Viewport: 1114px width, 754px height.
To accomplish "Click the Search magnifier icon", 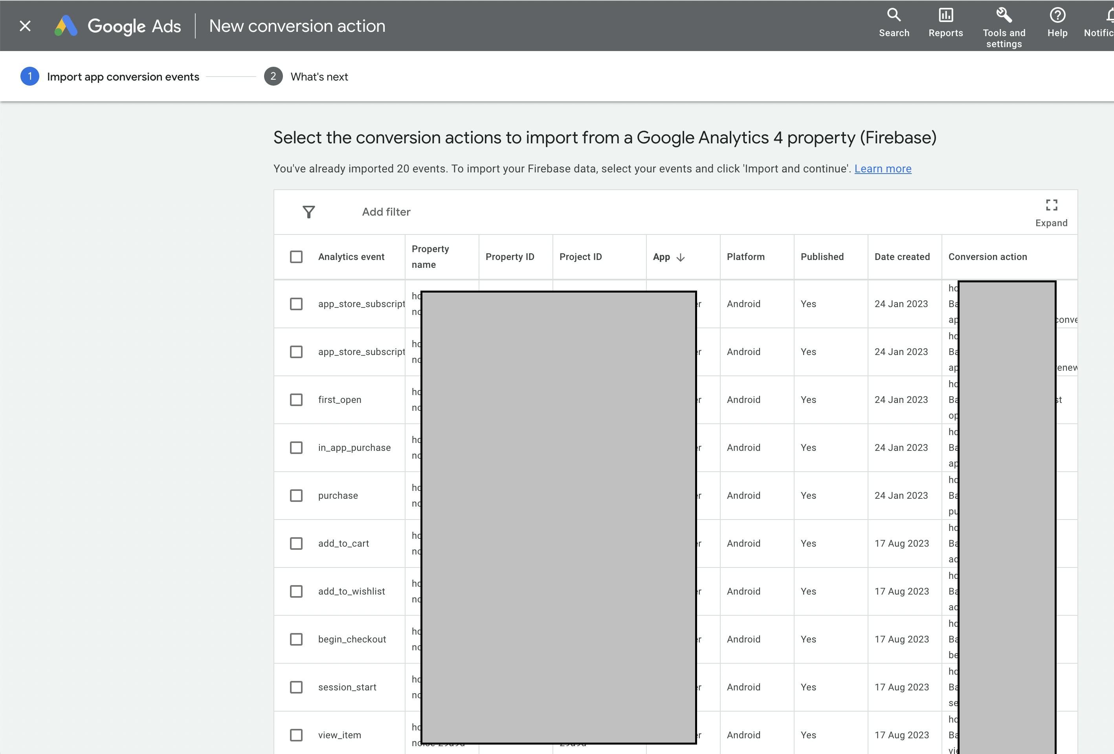I will click(x=894, y=15).
